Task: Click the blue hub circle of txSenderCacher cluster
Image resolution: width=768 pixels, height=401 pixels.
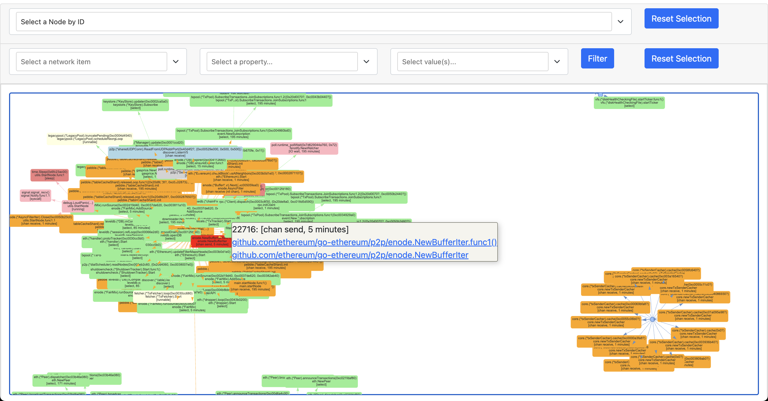Action: point(652,319)
